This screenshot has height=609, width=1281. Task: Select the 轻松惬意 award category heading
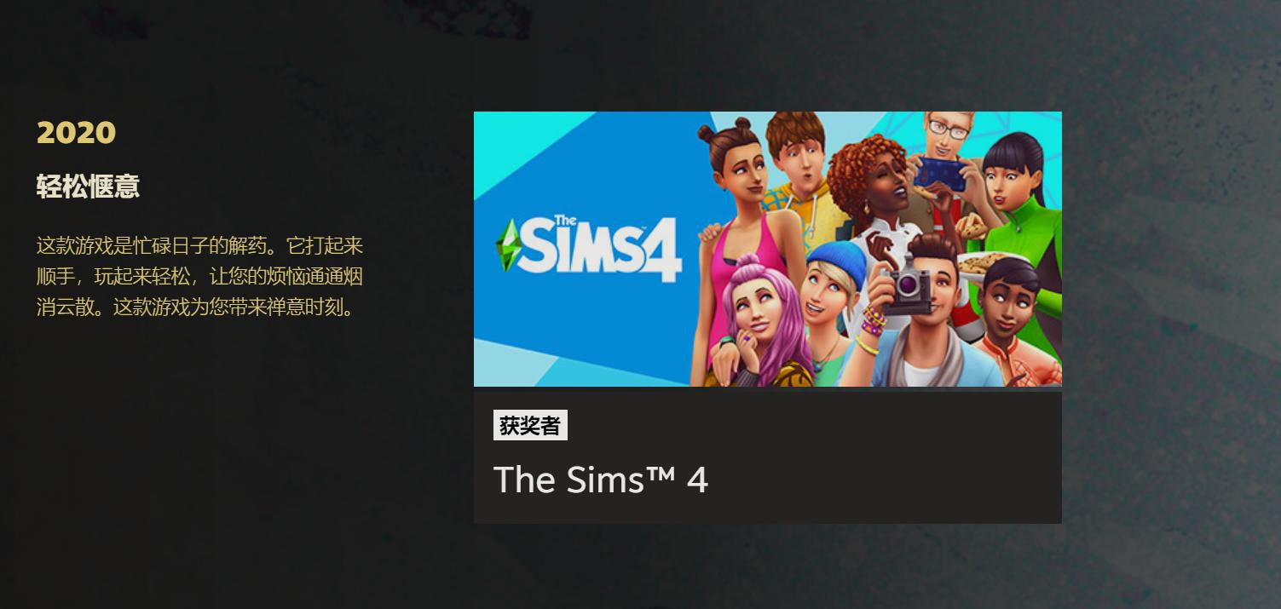(88, 187)
